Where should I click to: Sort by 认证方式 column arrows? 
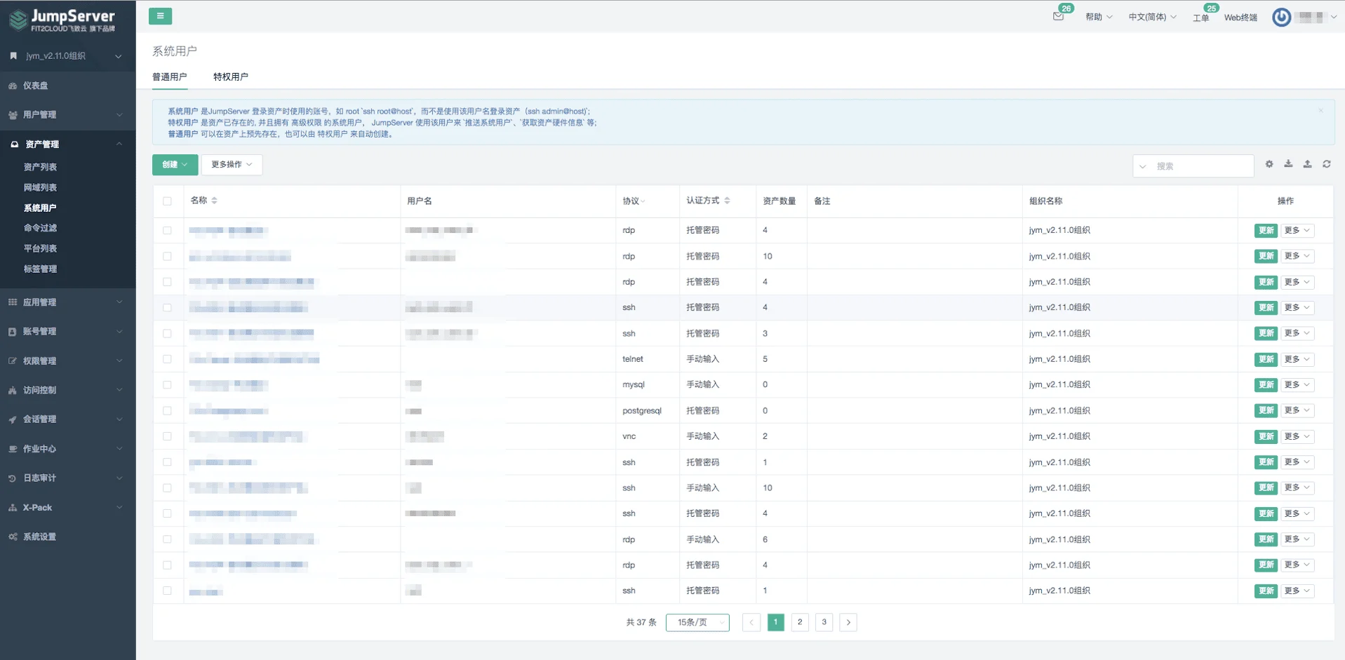point(727,201)
